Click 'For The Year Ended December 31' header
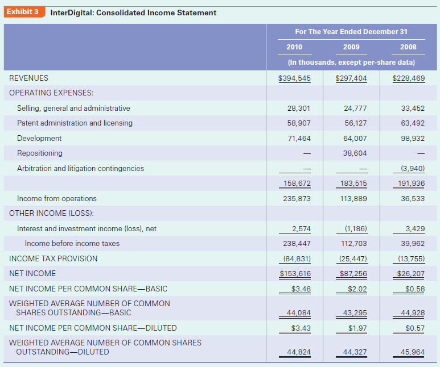Viewport: 440px width, 367px height. (351, 32)
